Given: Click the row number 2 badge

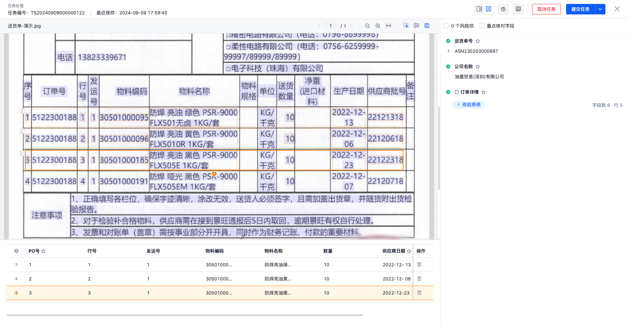Looking at the screenshot, I should point(16,279).
